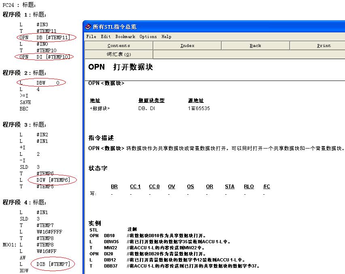This screenshot has height=274, width=345.
Task: Click the help book icon in title bar
Action: point(88,27)
